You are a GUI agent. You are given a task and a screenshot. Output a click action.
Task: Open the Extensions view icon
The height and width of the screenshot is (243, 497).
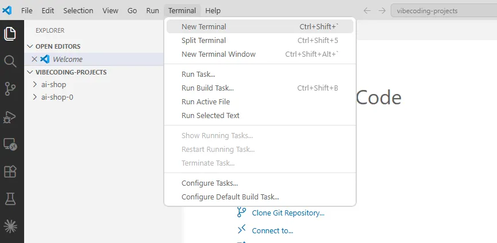pos(10,171)
